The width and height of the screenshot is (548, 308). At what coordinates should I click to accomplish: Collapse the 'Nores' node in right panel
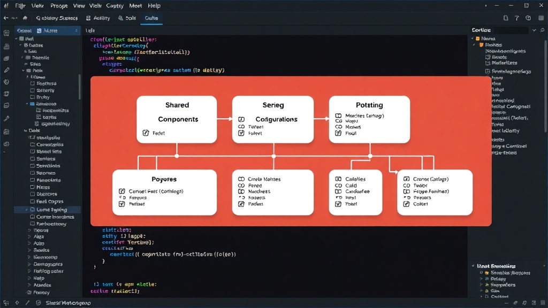(473, 38)
